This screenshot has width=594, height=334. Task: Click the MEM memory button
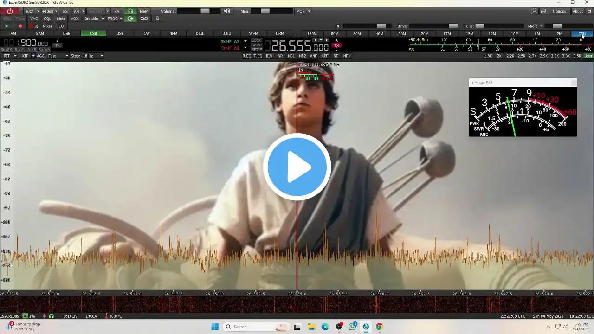[x=144, y=11]
